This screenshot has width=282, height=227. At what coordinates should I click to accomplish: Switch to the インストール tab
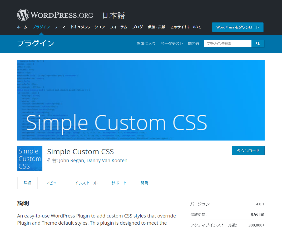pyautogui.click(x=86, y=183)
